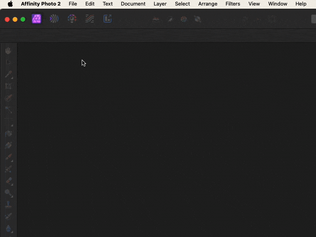Open the Layer menu

click(160, 4)
